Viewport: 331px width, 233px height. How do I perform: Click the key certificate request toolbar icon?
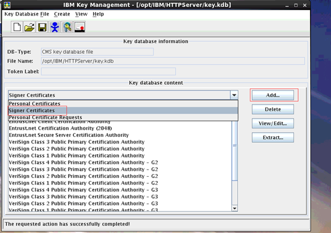(68, 27)
